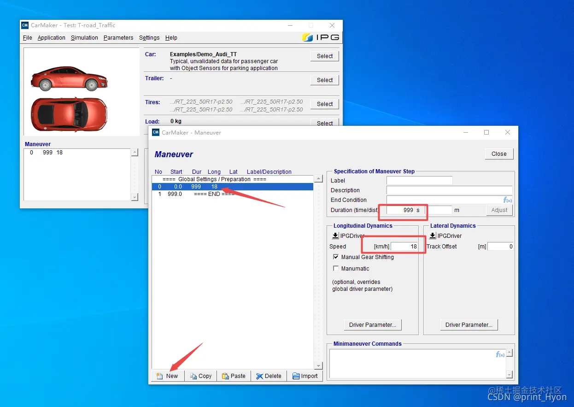Screen dimensions: 574x407
Task: Click car name Examples/Demo_Audi_TT
Action: (x=203, y=54)
